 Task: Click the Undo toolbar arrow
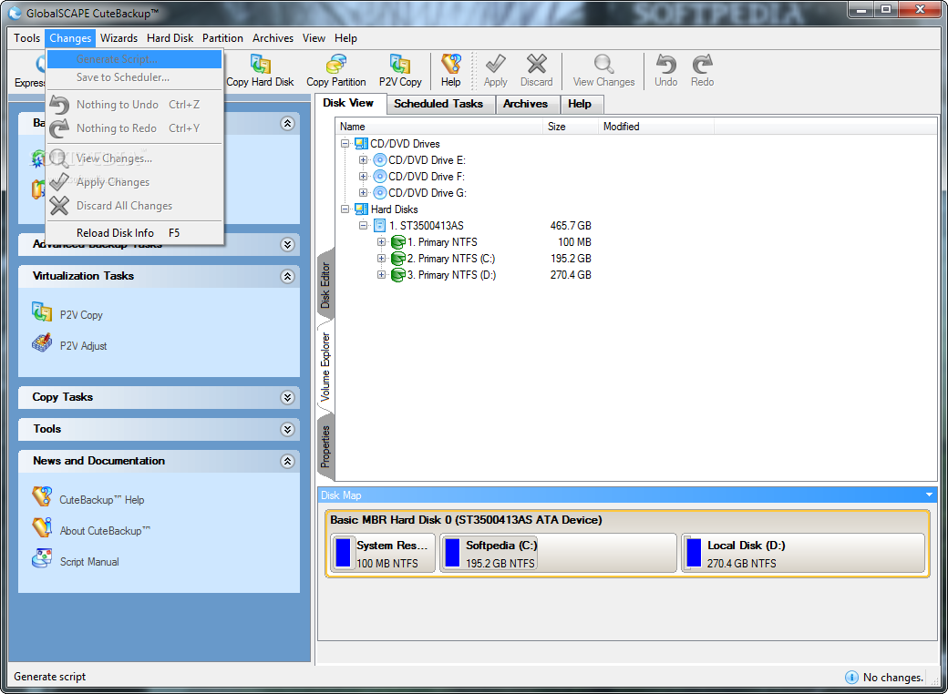[x=666, y=64]
